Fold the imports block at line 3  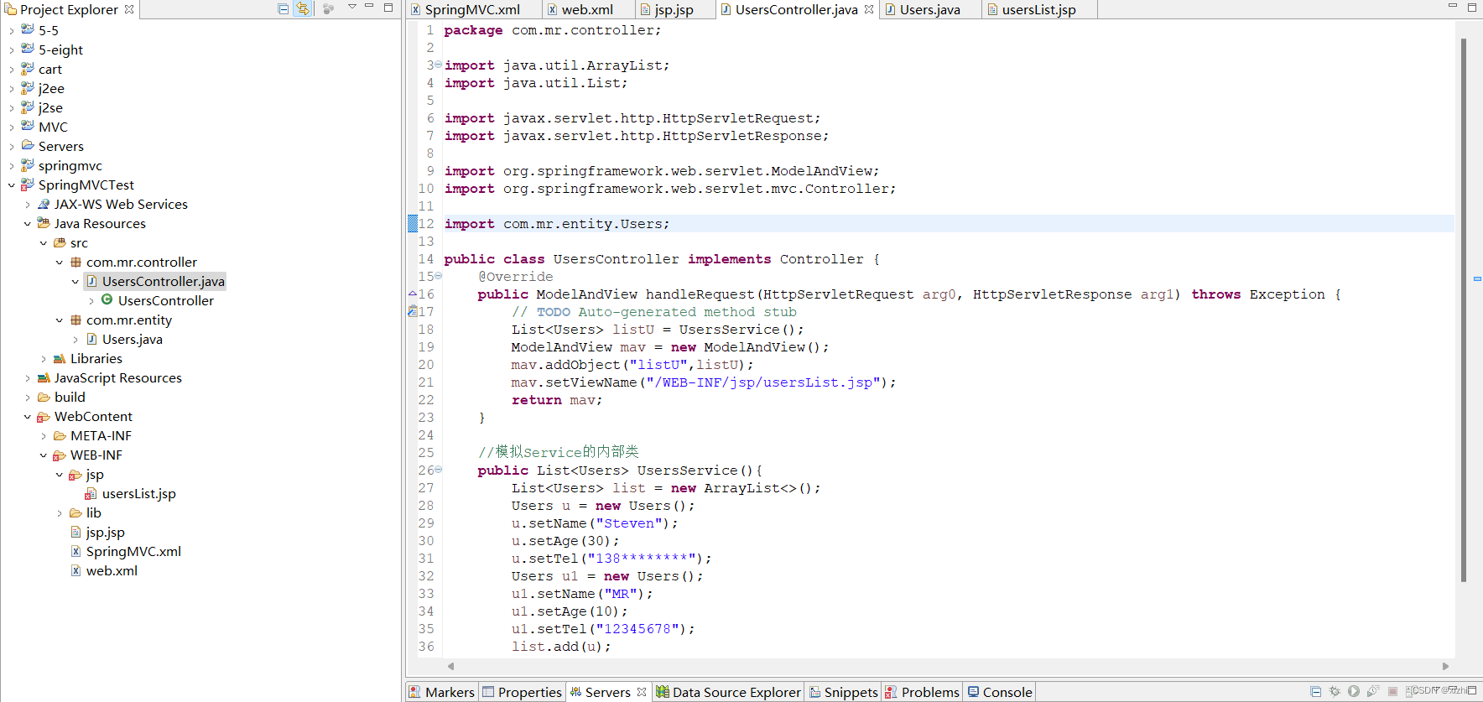click(x=438, y=65)
